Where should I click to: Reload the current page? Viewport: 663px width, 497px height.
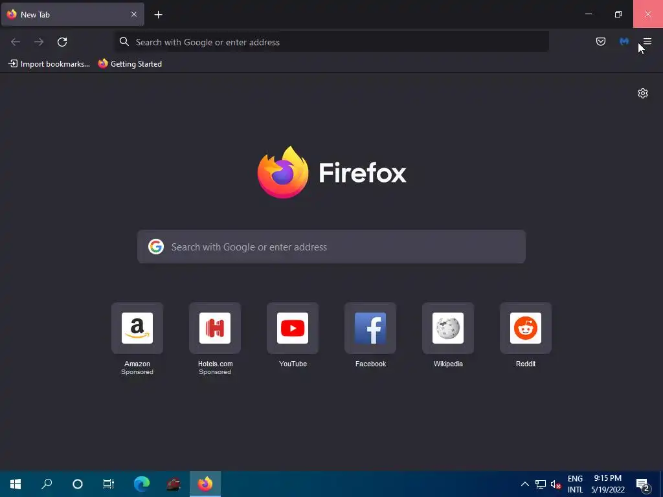62,42
